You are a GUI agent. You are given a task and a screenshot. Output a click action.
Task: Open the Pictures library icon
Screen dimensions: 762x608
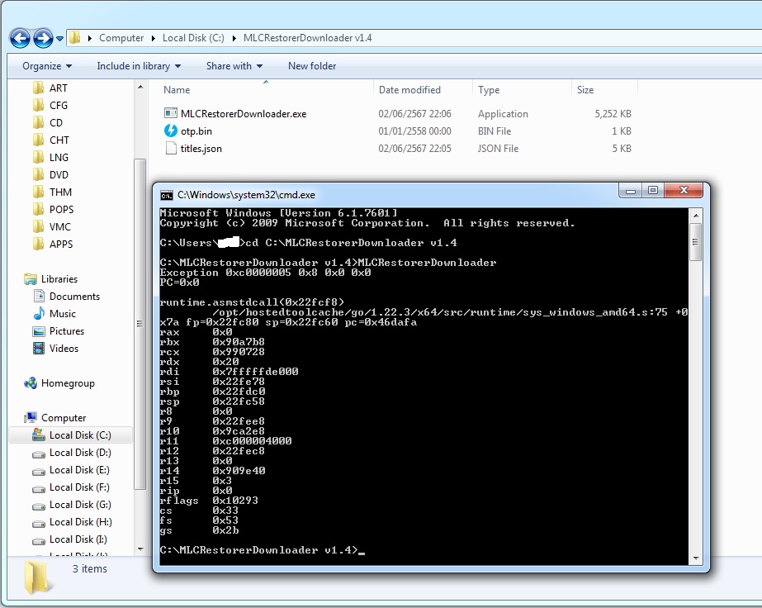point(39,331)
